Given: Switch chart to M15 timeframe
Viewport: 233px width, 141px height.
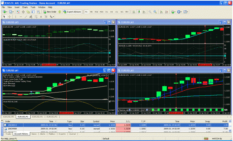Looking at the screenshot, I should point(96,12).
